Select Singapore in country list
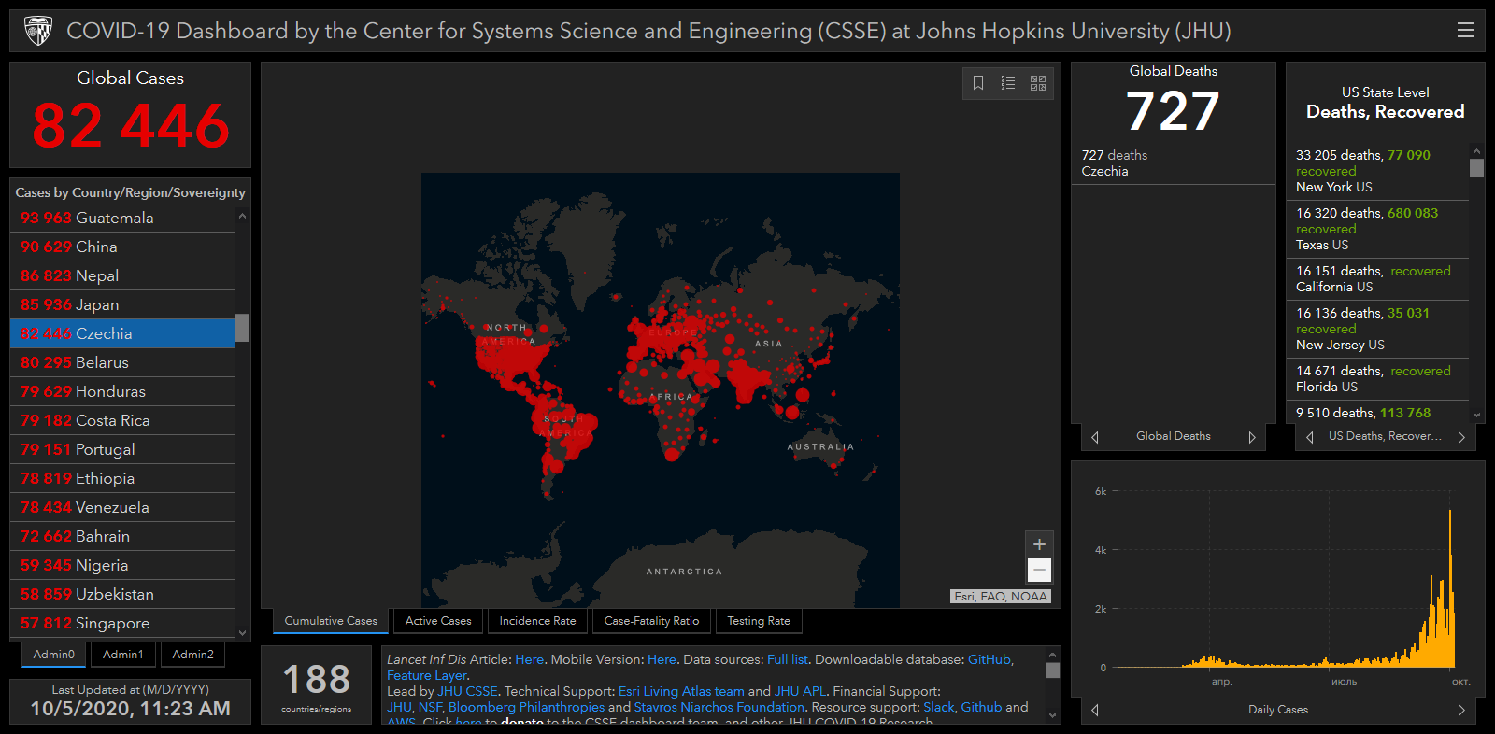The width and height of the screenshot is (1495, 734). tap(122, 623)
